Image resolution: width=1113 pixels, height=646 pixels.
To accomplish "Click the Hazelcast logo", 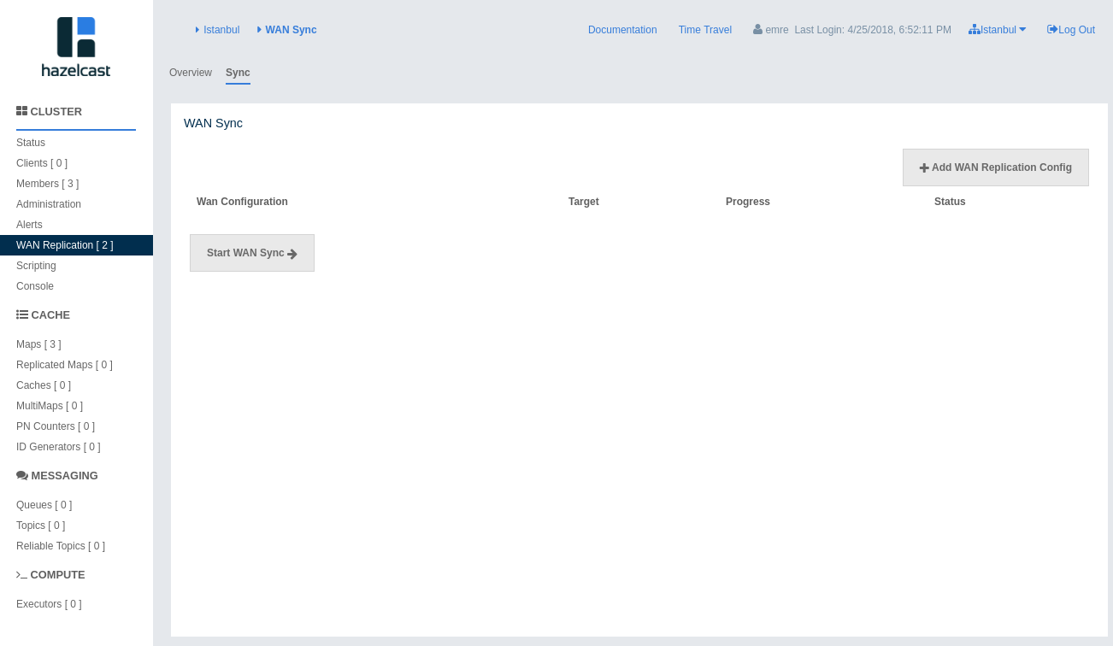I will (x=76, y=47).
